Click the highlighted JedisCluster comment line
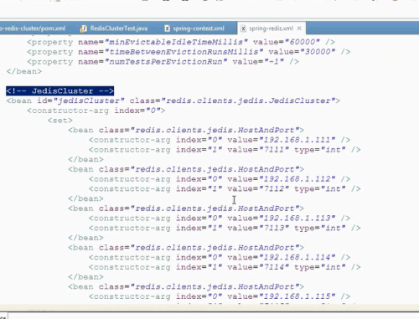Viewport: 419px width, 319px height. pos(60,91)
